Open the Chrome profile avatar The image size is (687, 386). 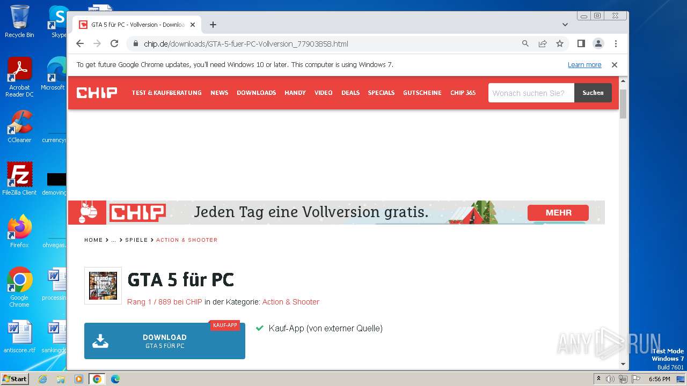point(598,43)
